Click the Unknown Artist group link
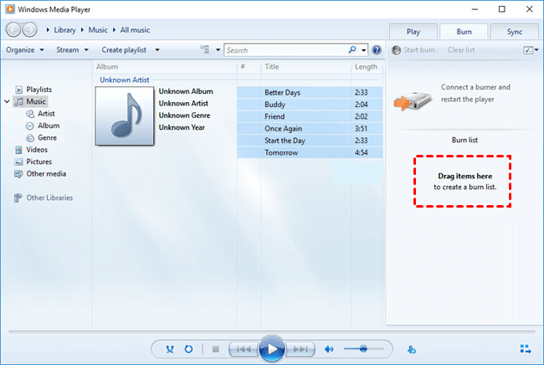The image size is (544, 365). 124,80
